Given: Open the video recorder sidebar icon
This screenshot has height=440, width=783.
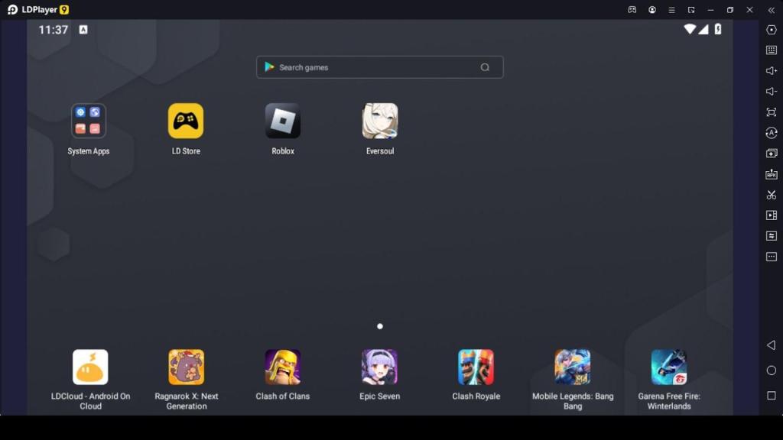Looking at the screenshot, I should (771, 215).
